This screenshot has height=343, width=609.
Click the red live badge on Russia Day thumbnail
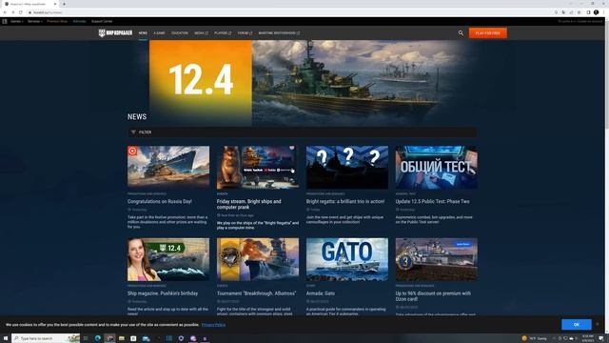pos(132,151)
